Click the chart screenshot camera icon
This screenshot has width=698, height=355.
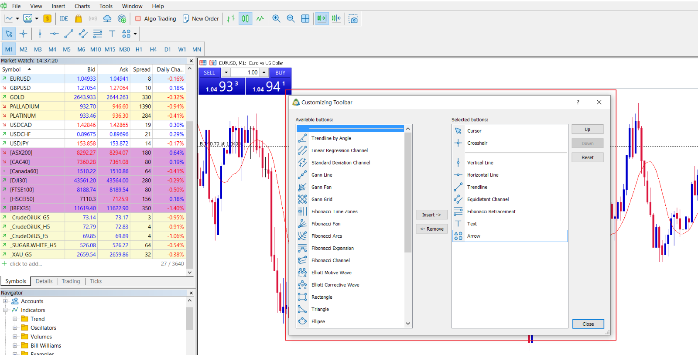[353, 19]
